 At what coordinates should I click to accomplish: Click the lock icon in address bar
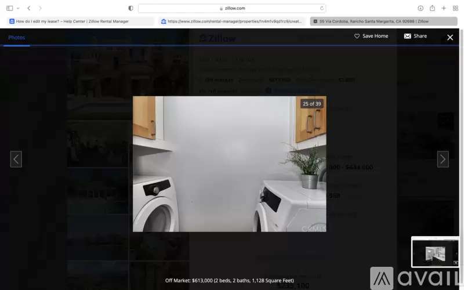pos(221,9)
